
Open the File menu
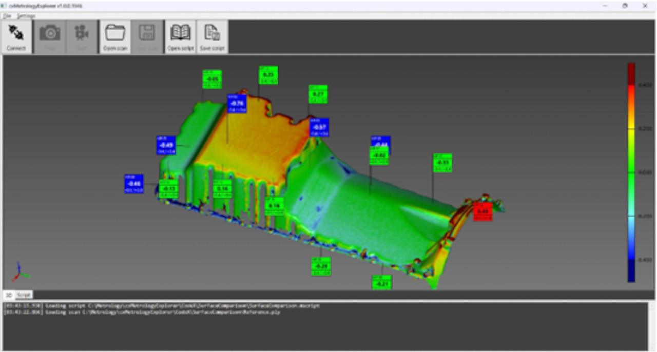pos(7,16)
